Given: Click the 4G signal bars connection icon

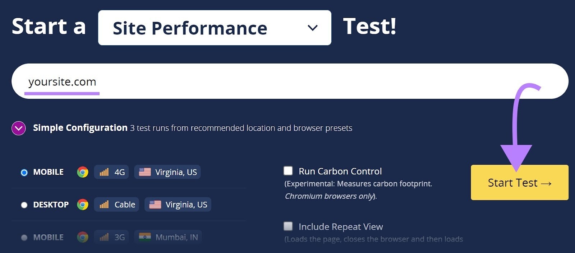Looking at the screenshot, I should 104,172.
